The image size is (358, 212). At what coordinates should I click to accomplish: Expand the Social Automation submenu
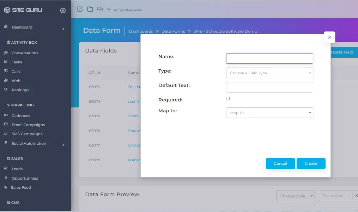pos(63,144)
